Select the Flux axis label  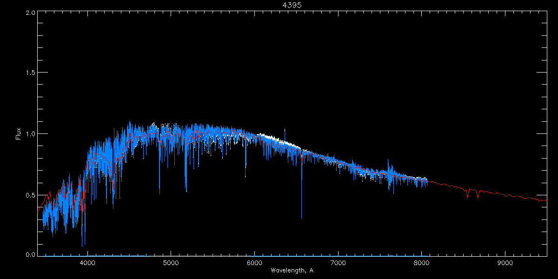point(19,134)
